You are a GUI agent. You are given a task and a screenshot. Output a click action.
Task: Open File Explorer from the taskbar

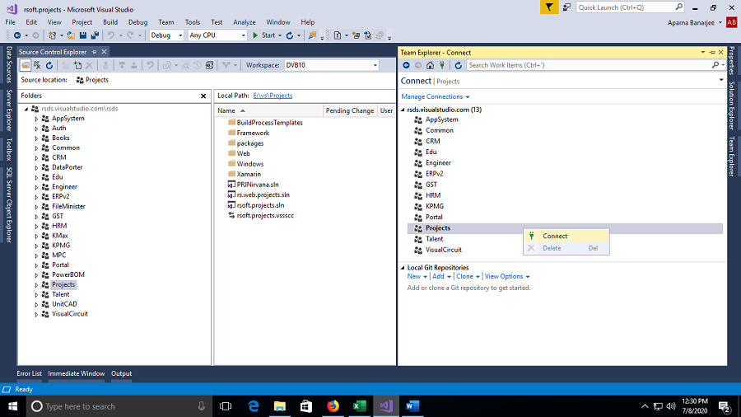280,406
